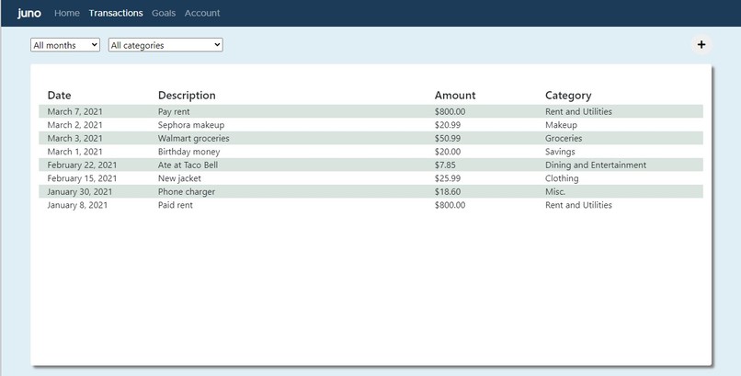Click the plus icon to add a transaction

701,44
